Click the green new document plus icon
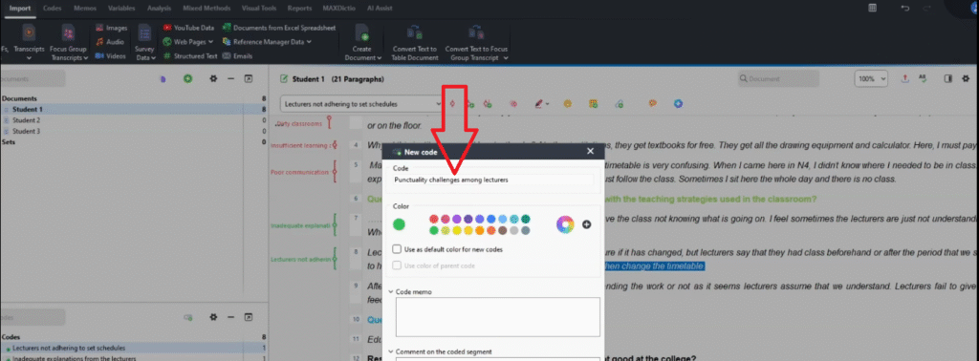Viewport: 979px width, 361px height. [x=187, y=79]
